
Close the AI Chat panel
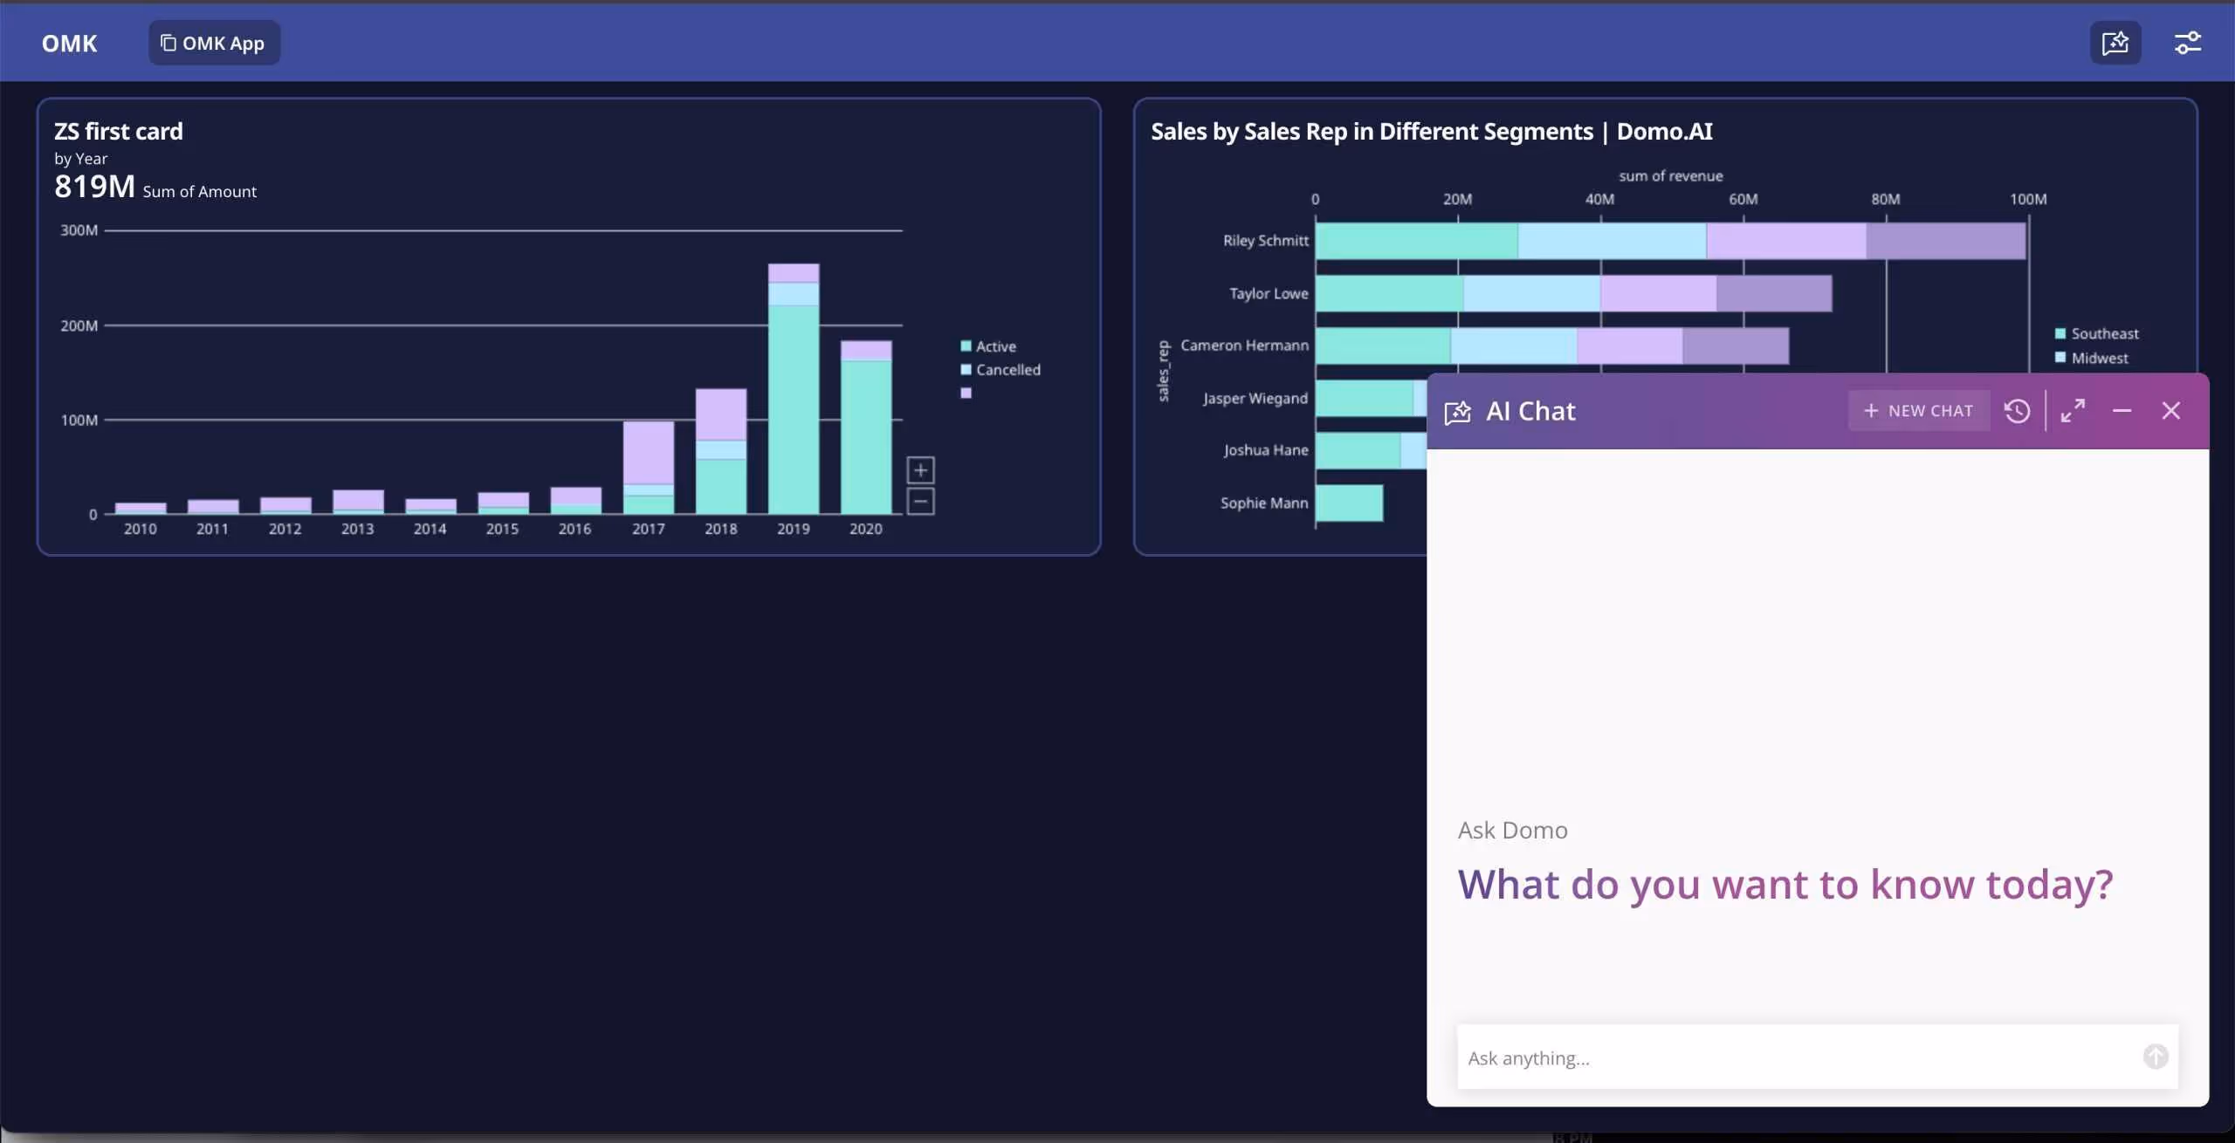click(x=2170, y=411)
